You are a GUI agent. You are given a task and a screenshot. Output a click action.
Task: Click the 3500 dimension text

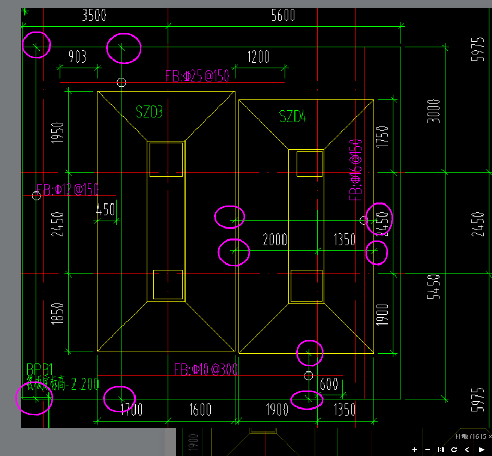click(x=94, y=15)
